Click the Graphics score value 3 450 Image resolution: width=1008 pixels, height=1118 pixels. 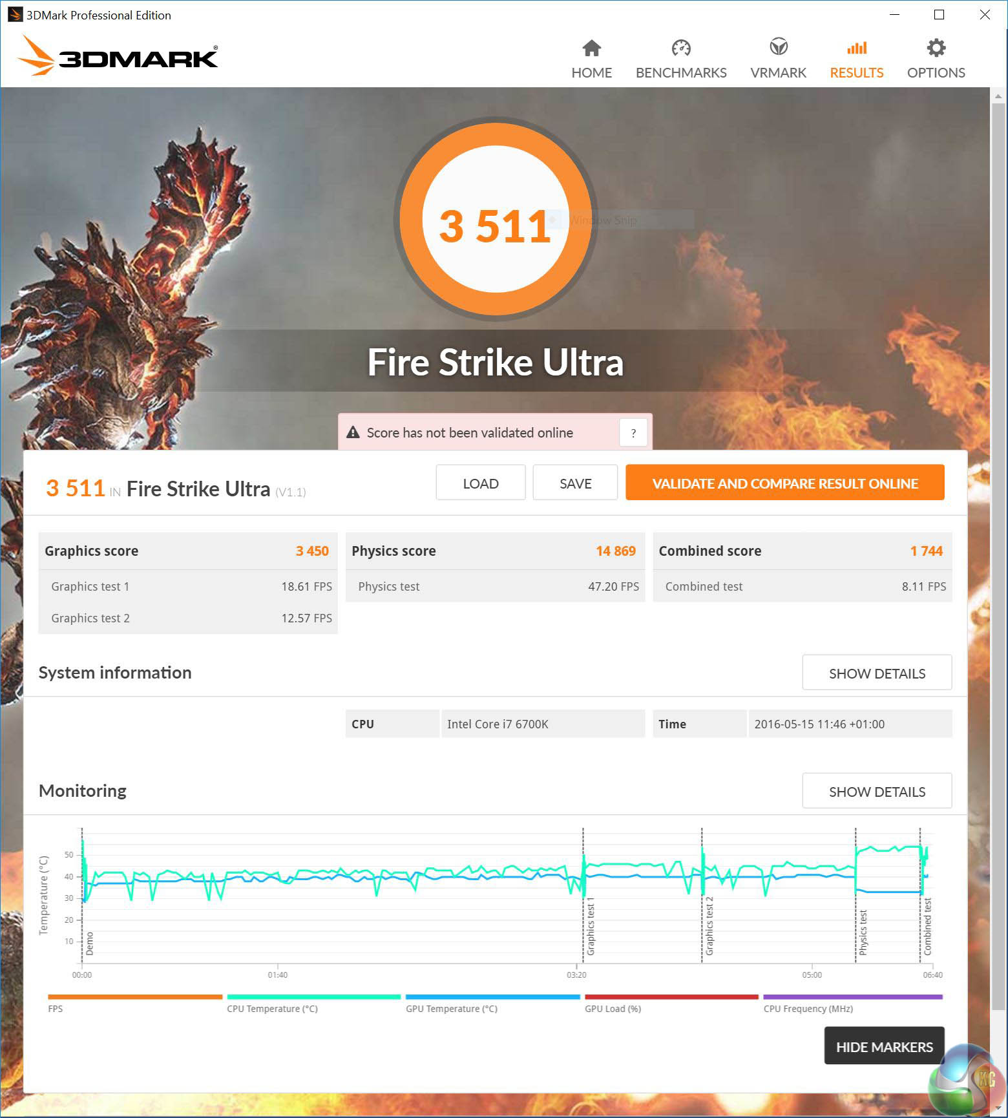(x=312, y=551)
